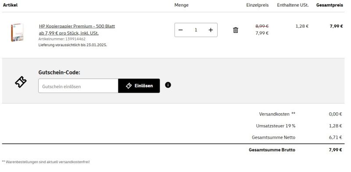Open the HP Kopierpapier Premium product link
Screen dimensions: 351x172
click(x=77, y=26)
